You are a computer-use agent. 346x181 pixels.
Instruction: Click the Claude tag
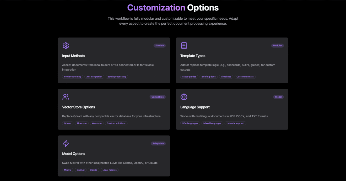(94, 170)
